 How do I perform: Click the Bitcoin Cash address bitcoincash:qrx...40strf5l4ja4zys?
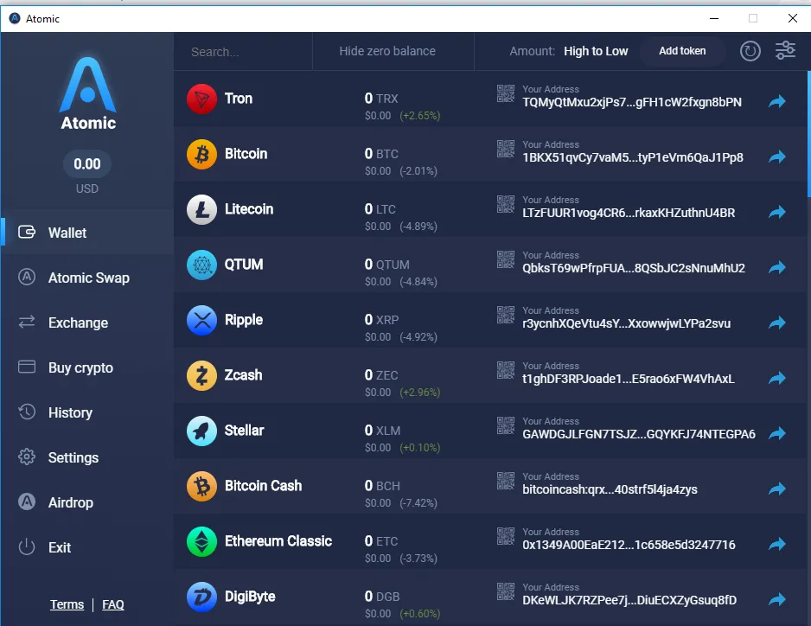(610, 490)
